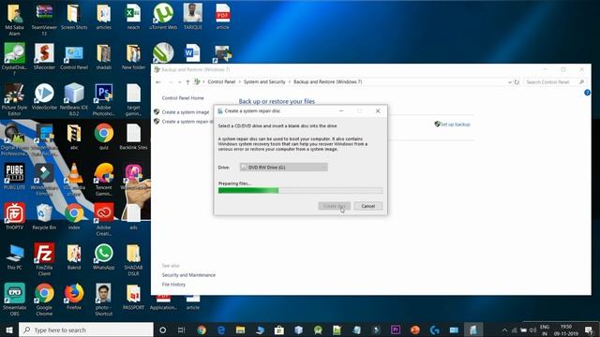Open the Control Panel desktop shortcut

74,57
